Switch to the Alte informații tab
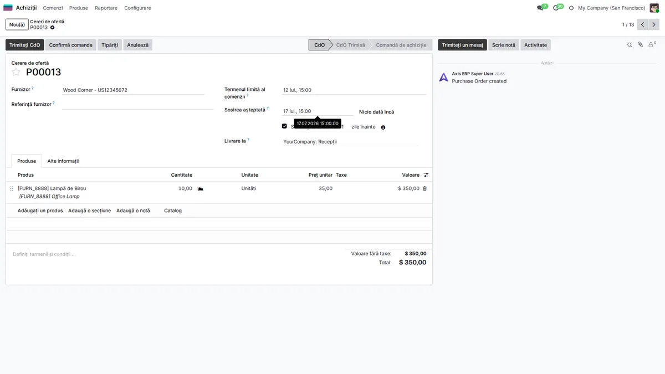 [x=63, y=161]
